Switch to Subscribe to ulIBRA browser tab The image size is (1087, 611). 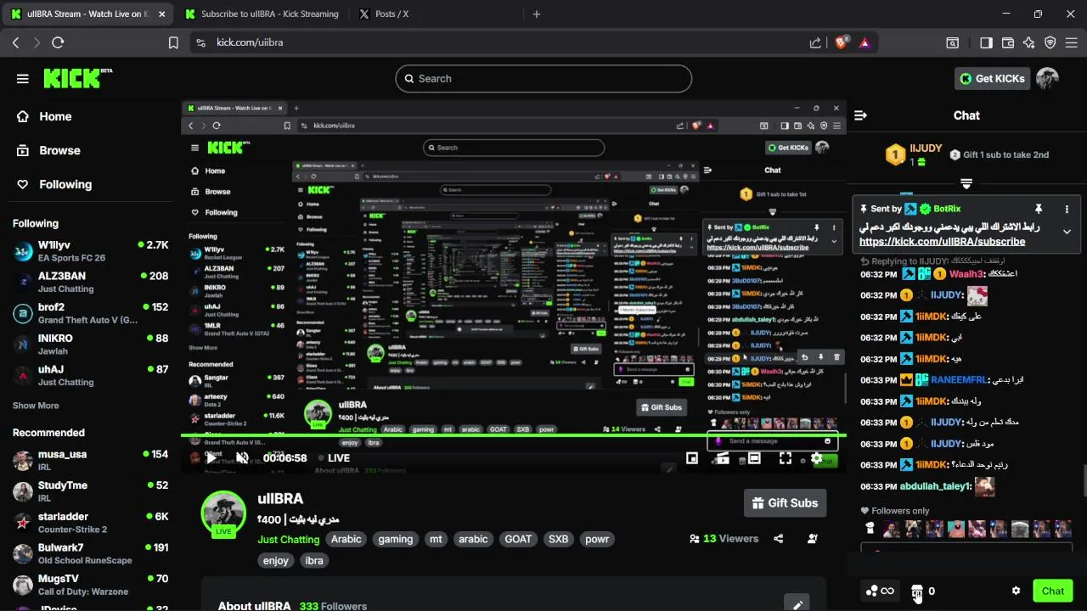click(262, 14)
